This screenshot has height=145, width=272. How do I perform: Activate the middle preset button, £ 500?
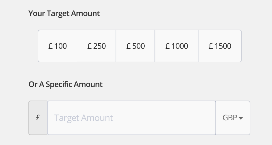[135, 46]
